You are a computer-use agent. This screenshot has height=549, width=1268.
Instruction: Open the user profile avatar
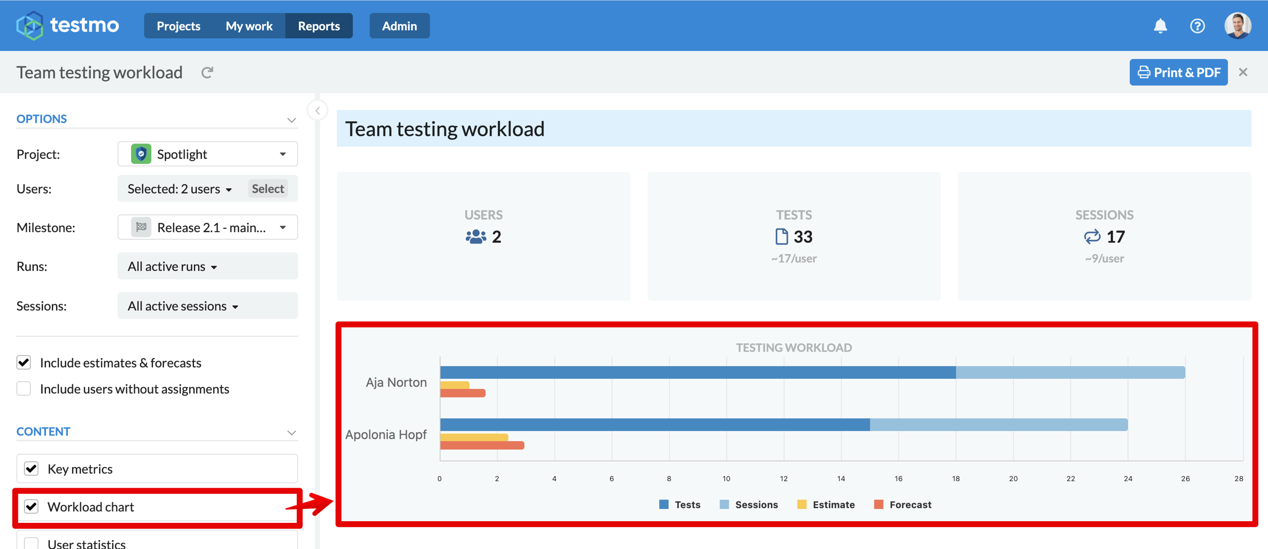pos(1237,25)
